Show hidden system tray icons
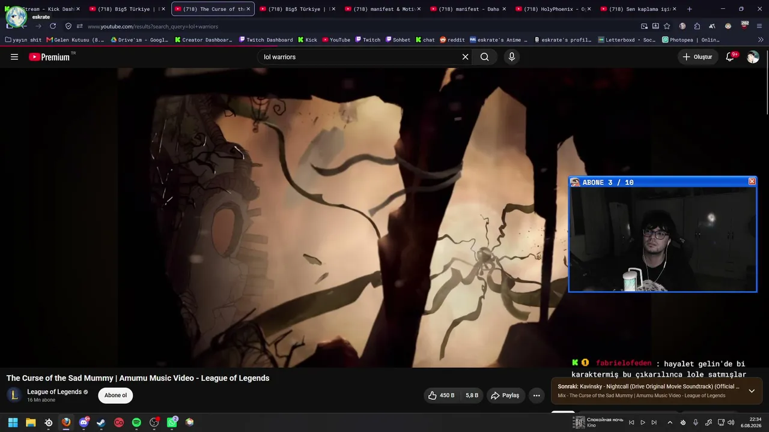This screenshot has width=769, height=432. click(x=670, y=422)
